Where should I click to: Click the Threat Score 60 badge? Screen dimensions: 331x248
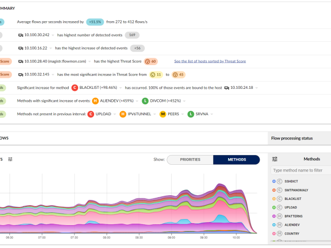coord(151,61)
